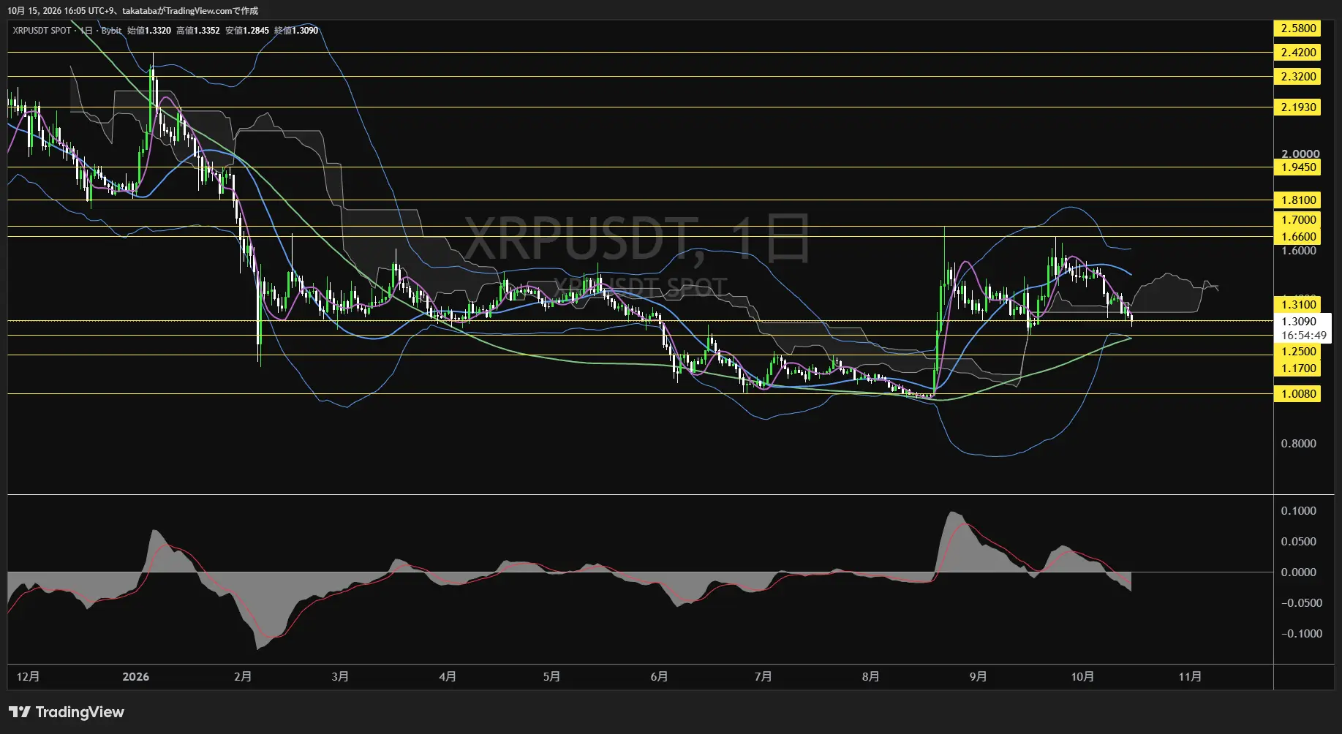Click the 1.6600 price level label
Image resolution: width=1342 pixels, height=734 pixels.
[x=1297, y=237]
